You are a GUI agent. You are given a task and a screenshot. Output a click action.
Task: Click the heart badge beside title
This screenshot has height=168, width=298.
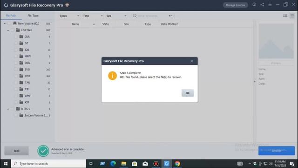click(67, 5)
